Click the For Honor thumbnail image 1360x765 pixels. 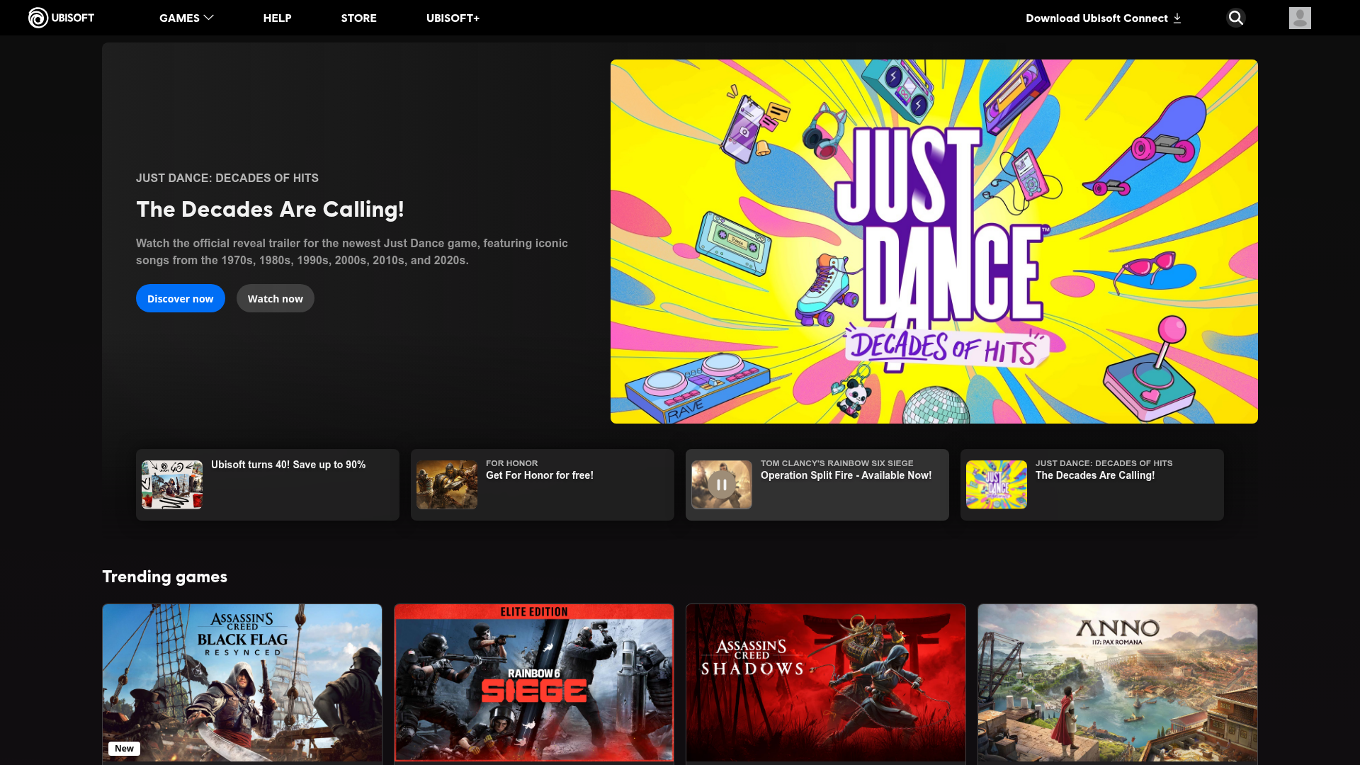[x=447, y=484]
